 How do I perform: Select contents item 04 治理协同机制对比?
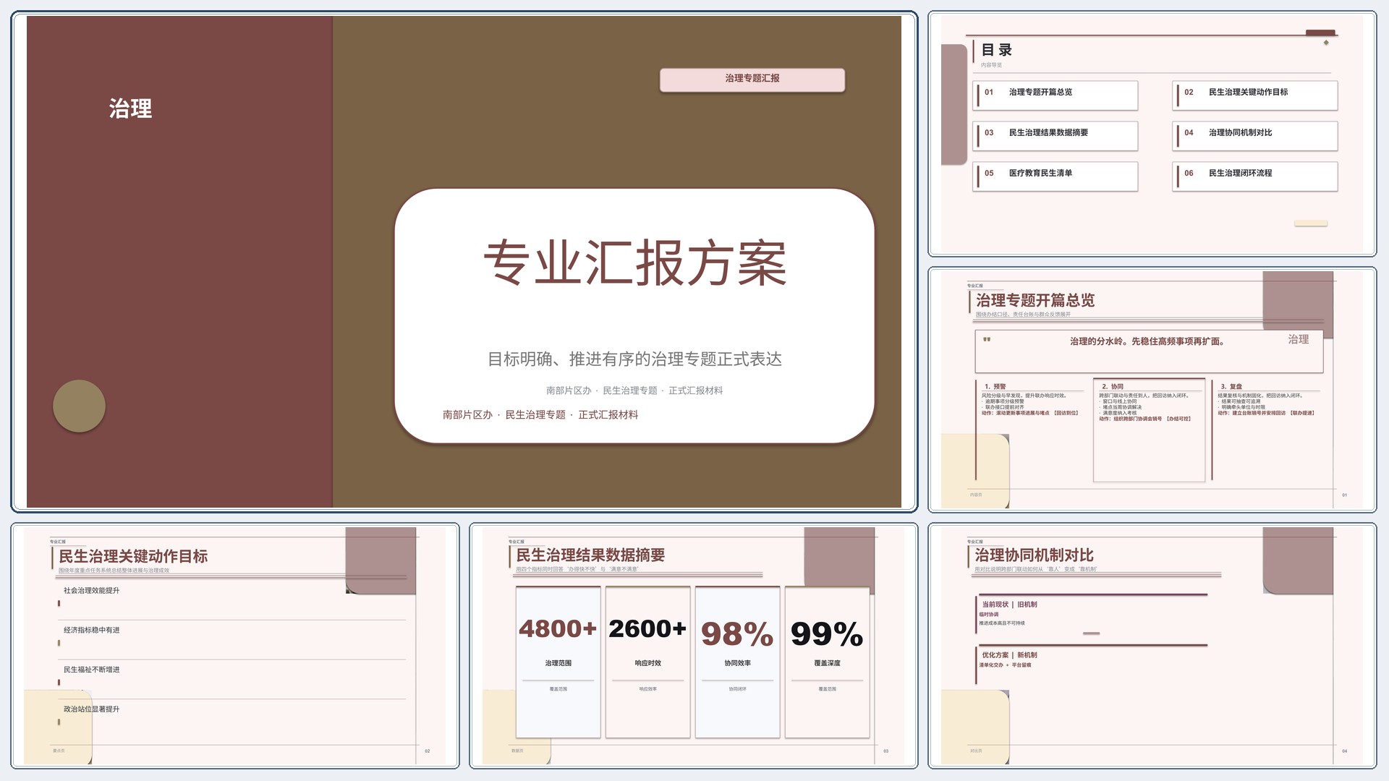[1255, 135]
